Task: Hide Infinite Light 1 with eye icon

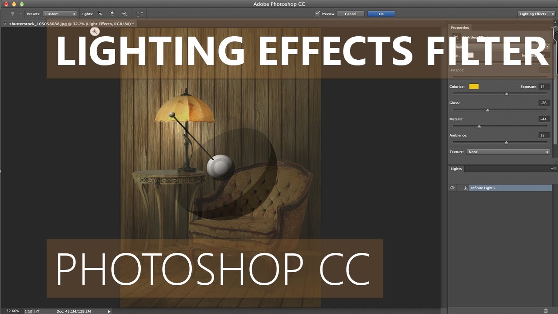Action: point(452,188)
